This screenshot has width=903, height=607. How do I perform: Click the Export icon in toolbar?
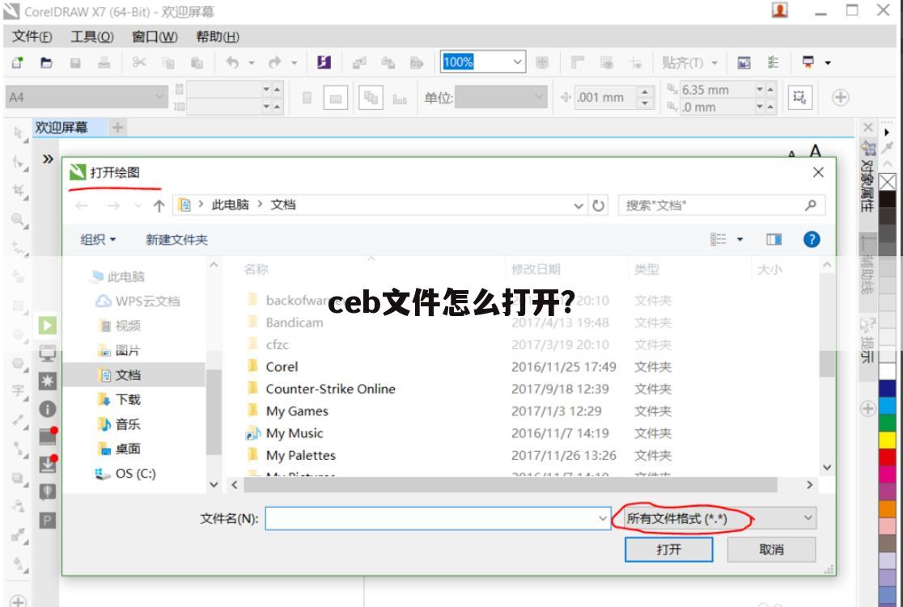(x=388, y=63)
